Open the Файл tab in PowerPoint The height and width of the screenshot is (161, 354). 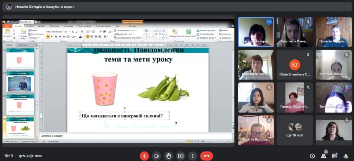[x=7, y=26]
